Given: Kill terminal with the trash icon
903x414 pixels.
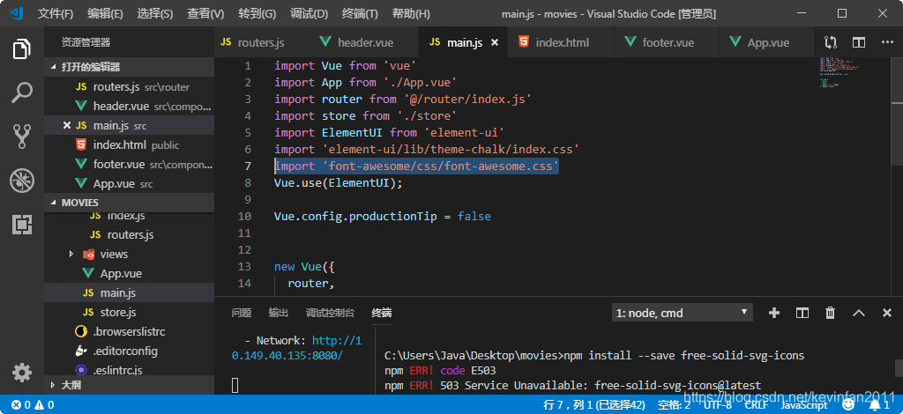Looking at the screenshot, I should (831, 313).
